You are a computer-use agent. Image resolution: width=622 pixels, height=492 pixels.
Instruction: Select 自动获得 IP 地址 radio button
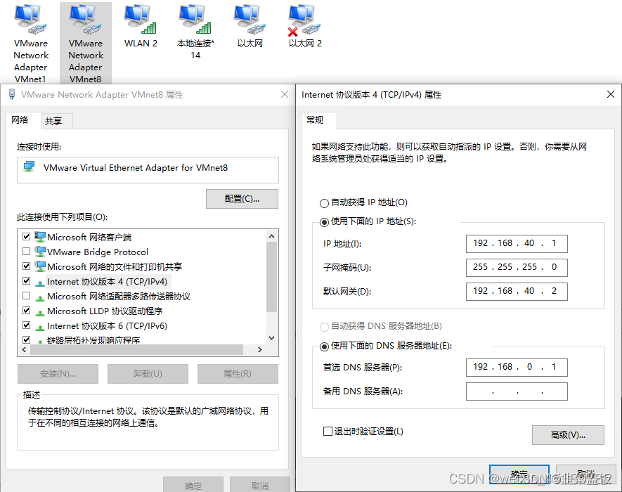pyautogui.click(x=324, y=203)
